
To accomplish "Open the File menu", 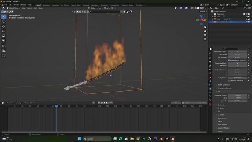I will [6, 5].
